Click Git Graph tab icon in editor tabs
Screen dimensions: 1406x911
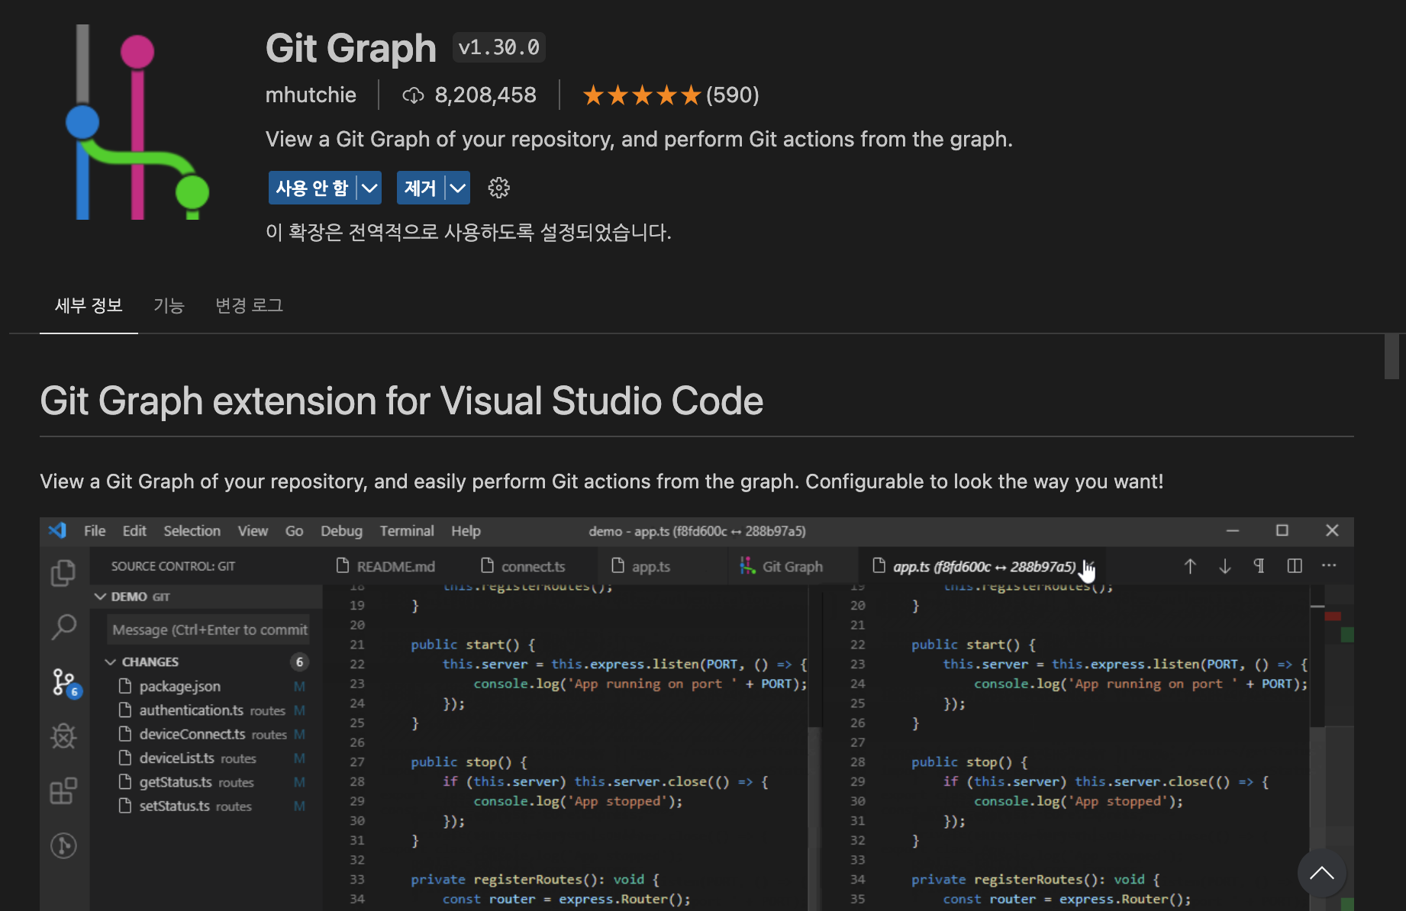click(x=748, y=566)
